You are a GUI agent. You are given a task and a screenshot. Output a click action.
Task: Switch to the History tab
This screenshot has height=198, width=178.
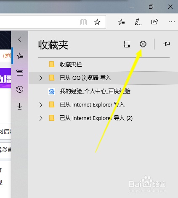[x=20, y=89]
